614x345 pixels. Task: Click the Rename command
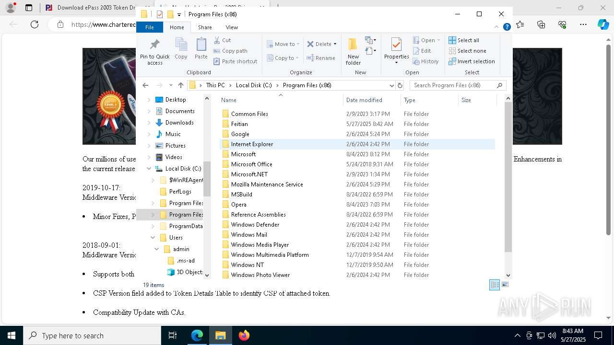coord(321,58)
